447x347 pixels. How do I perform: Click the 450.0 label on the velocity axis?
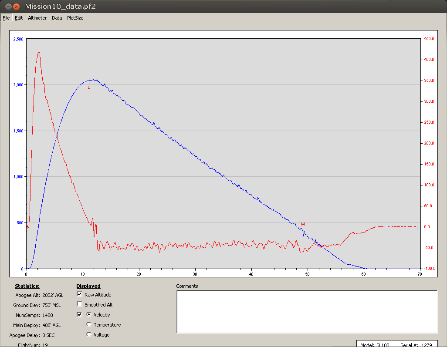click(429, 39)
